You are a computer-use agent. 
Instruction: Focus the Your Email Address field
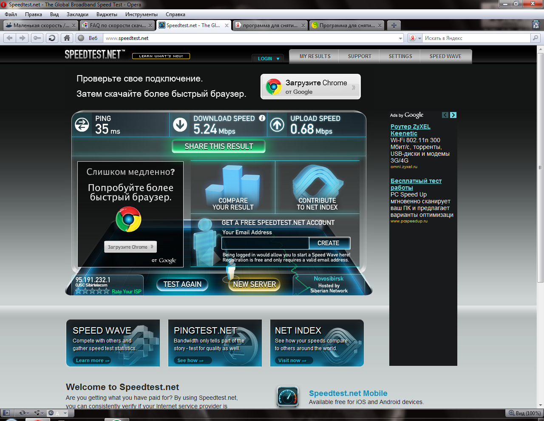pyautogui.click(x=265, y=243)
